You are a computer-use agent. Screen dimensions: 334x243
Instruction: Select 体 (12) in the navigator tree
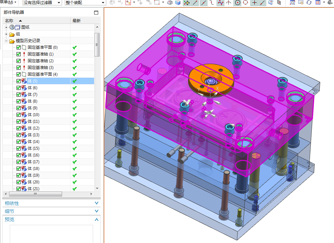click(x=33, y=128)
